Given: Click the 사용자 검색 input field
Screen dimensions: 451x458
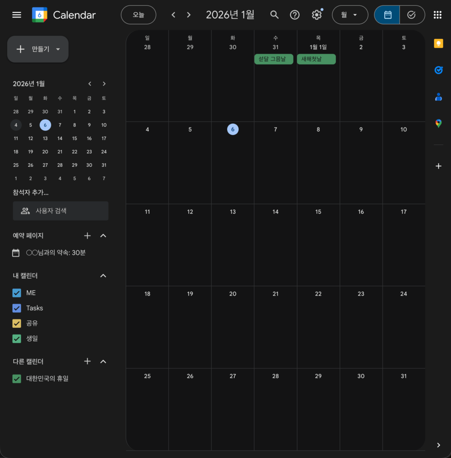Looking at the screenshot, I should 60,211.
